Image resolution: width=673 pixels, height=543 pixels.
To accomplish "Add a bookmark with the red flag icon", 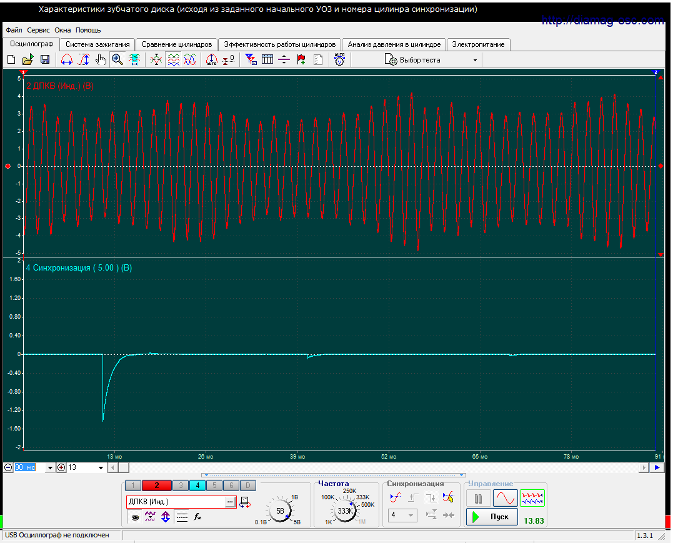I will coord(301,59).
